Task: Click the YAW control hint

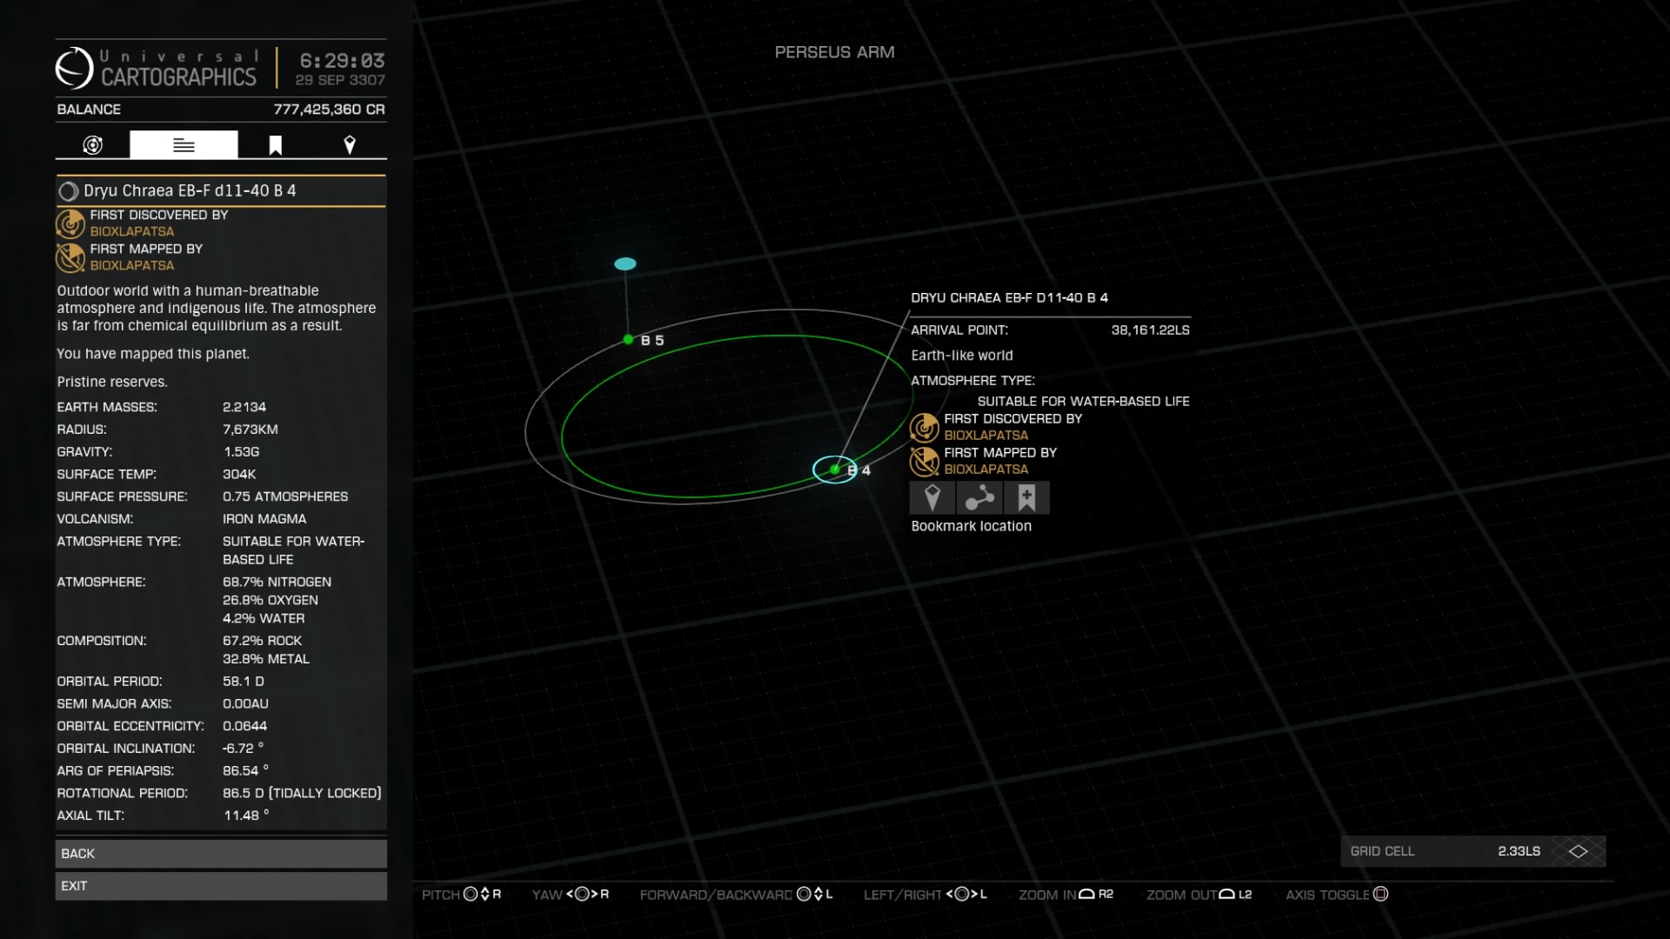Action: coord(571,895)
